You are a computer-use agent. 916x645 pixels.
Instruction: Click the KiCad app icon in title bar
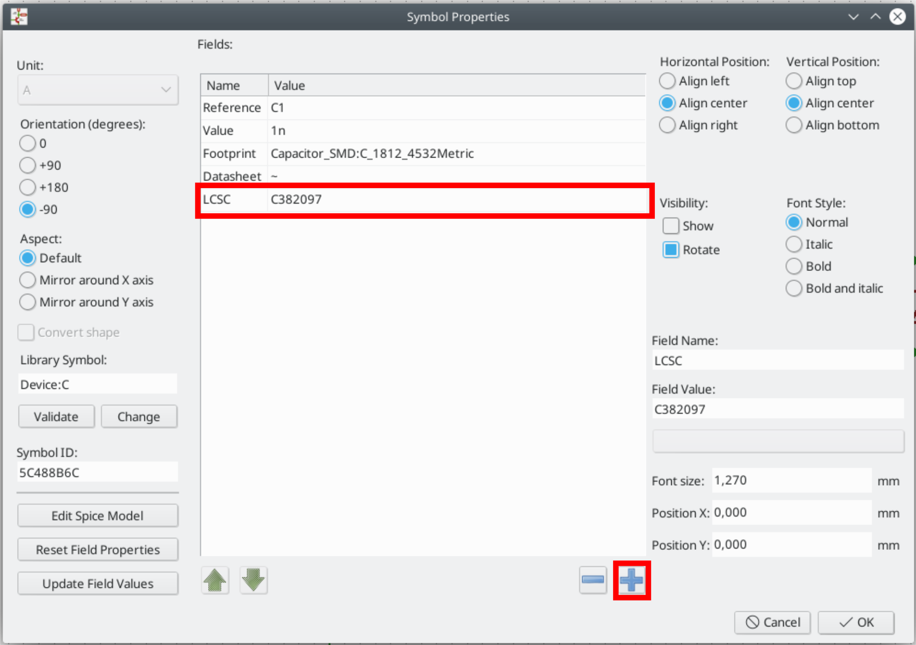coord(19,17)
